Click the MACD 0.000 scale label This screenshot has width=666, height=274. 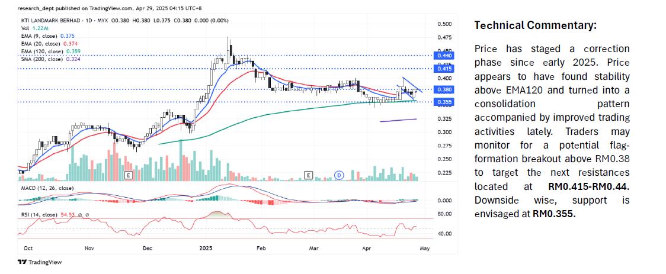point(444,200)
